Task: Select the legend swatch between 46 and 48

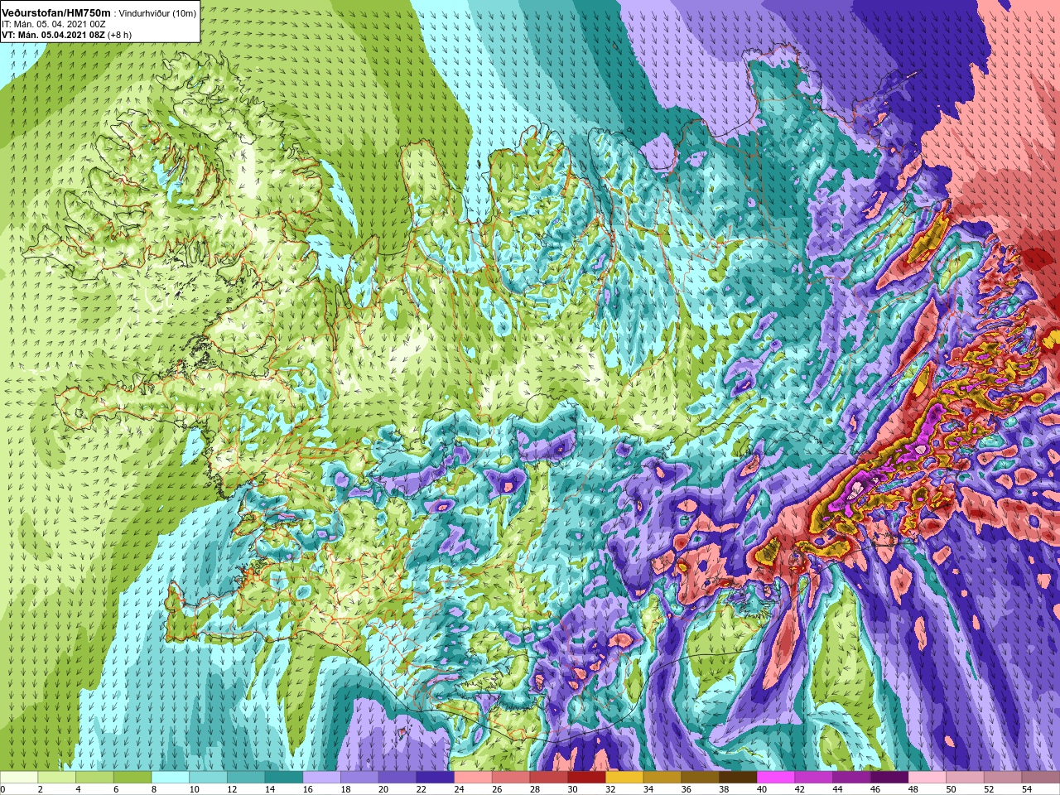Action: pyautogui.click(x=889, y=778)
